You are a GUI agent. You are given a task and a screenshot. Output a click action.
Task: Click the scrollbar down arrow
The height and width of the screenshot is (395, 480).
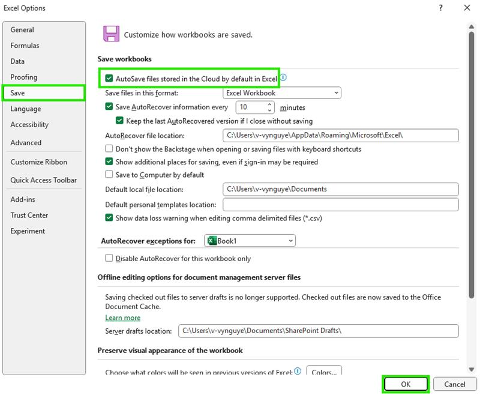coord(472,369)
